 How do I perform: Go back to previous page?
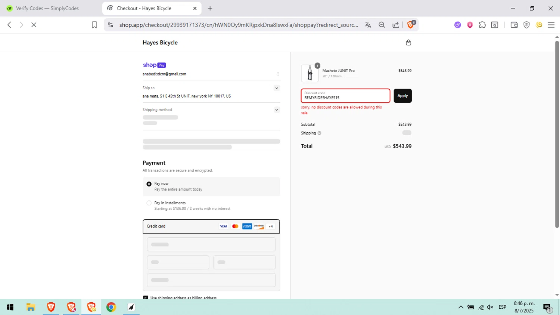click(9, 25)
